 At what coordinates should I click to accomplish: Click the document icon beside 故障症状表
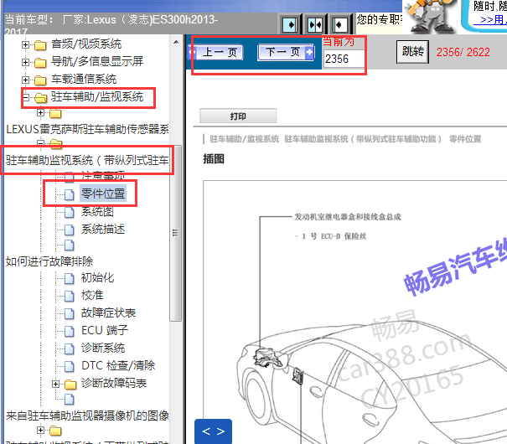click(x=69, y=313)
